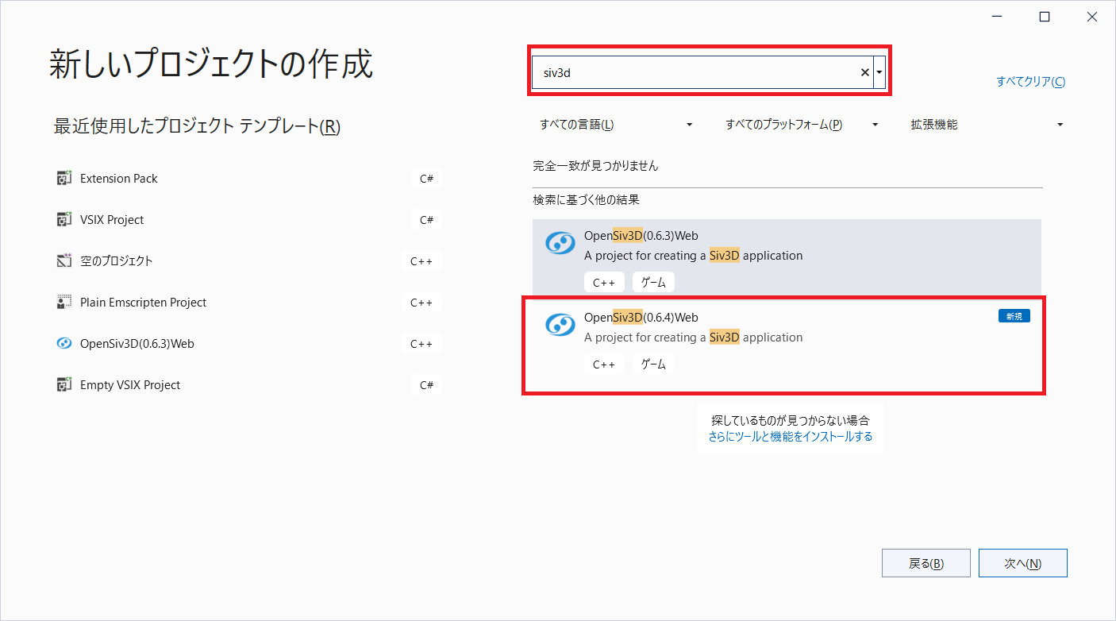Screen dimensions: 1116x621
Task: Click the 次へ button
Action: coord(1023,563)
